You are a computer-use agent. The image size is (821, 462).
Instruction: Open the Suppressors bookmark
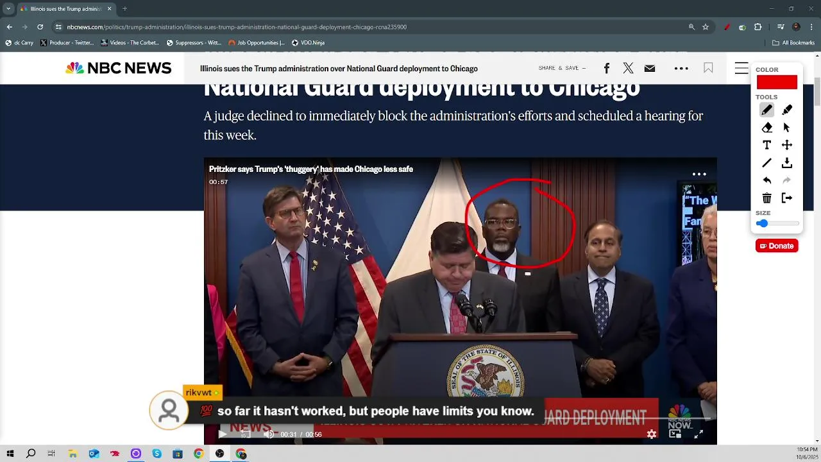pos(194,43)
